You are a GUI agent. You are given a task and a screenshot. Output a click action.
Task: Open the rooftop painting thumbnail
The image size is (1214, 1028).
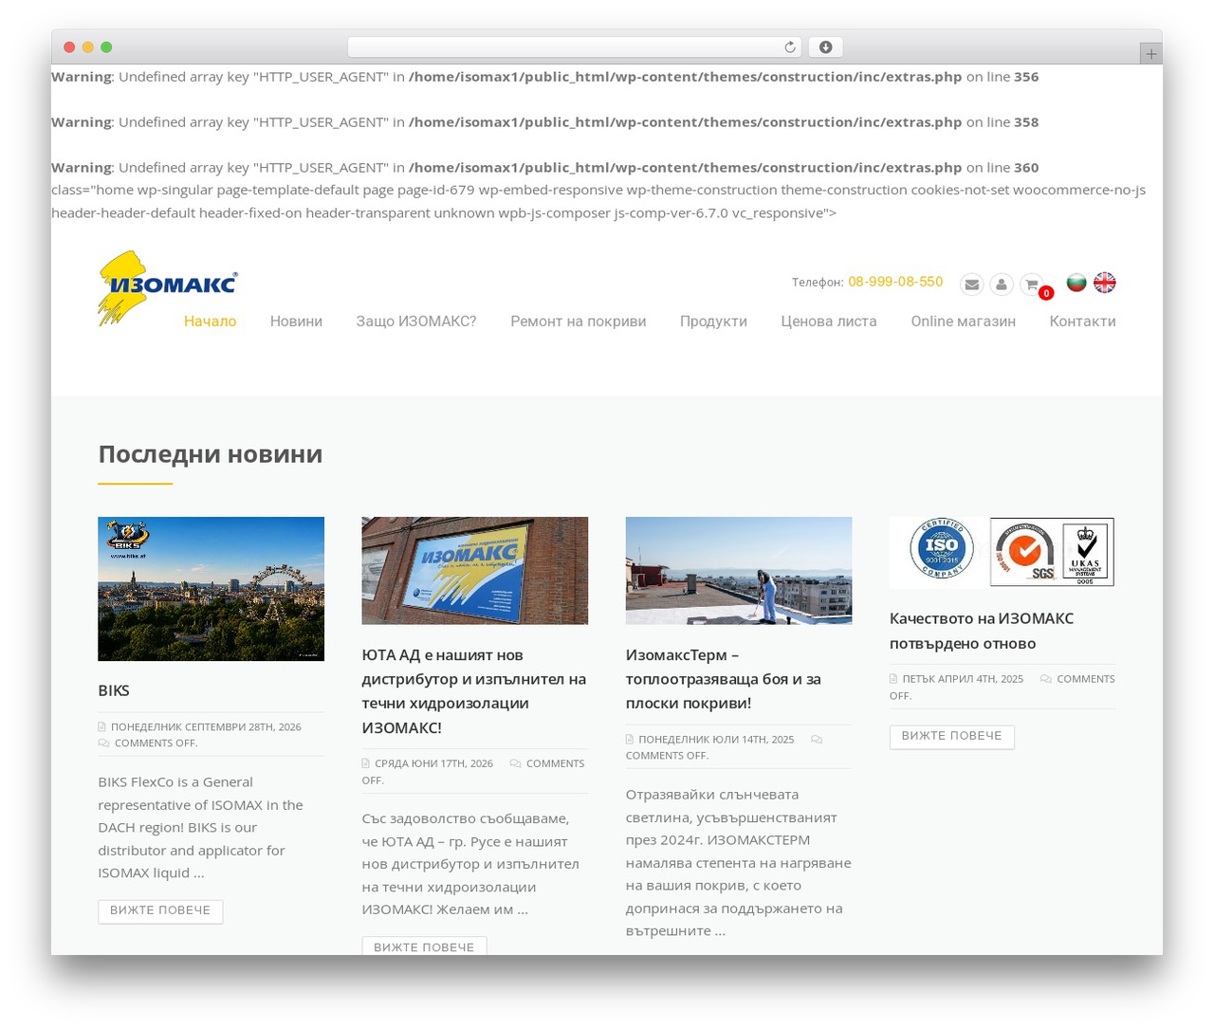tap(739, 571)
